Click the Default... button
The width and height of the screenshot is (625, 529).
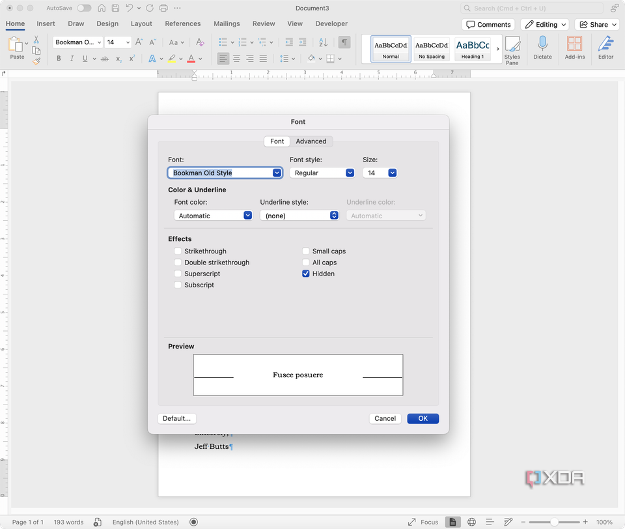click(176, 418)
